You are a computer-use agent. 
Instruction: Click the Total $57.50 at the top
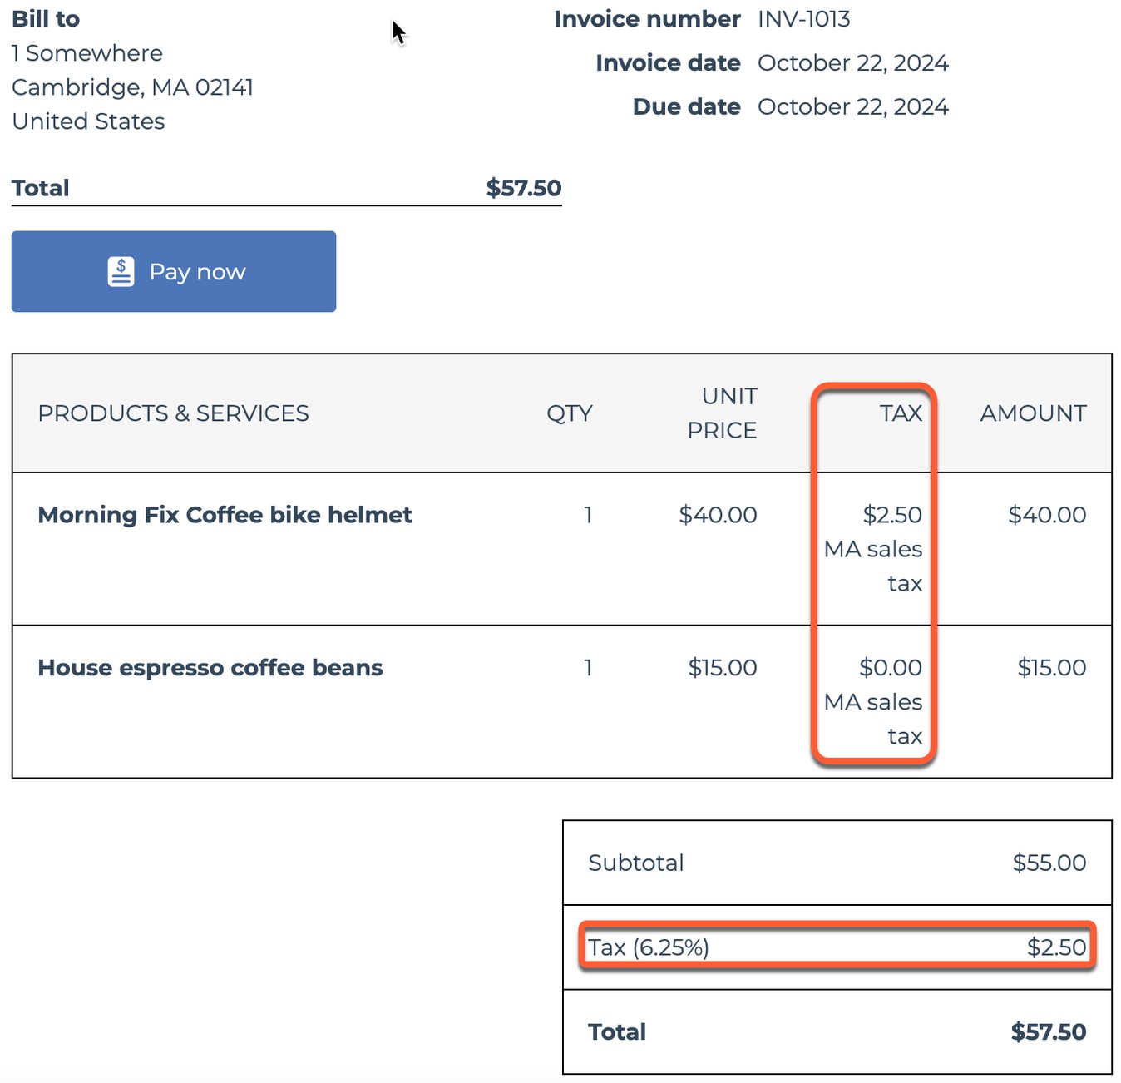coord(287,188)
